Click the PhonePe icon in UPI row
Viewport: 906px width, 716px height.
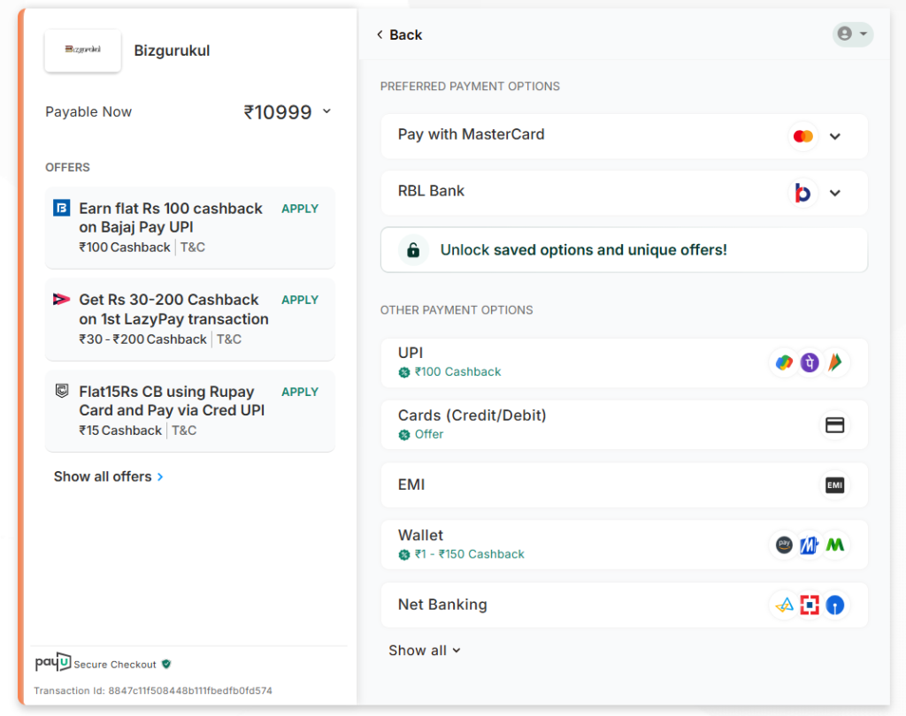(x=810, y=362)
